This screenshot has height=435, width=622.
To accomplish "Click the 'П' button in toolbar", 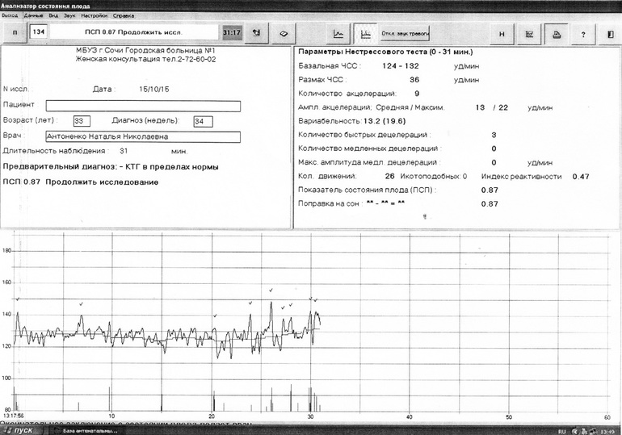I will coord(15,33).
